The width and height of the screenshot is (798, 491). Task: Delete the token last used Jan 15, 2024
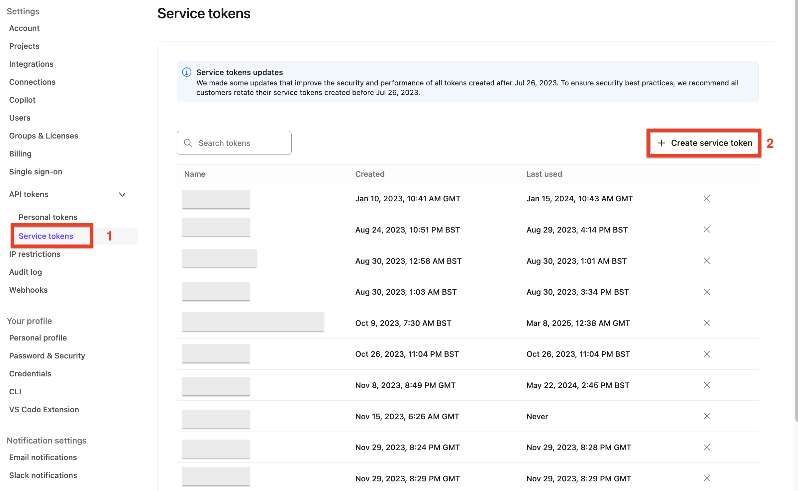707,198
